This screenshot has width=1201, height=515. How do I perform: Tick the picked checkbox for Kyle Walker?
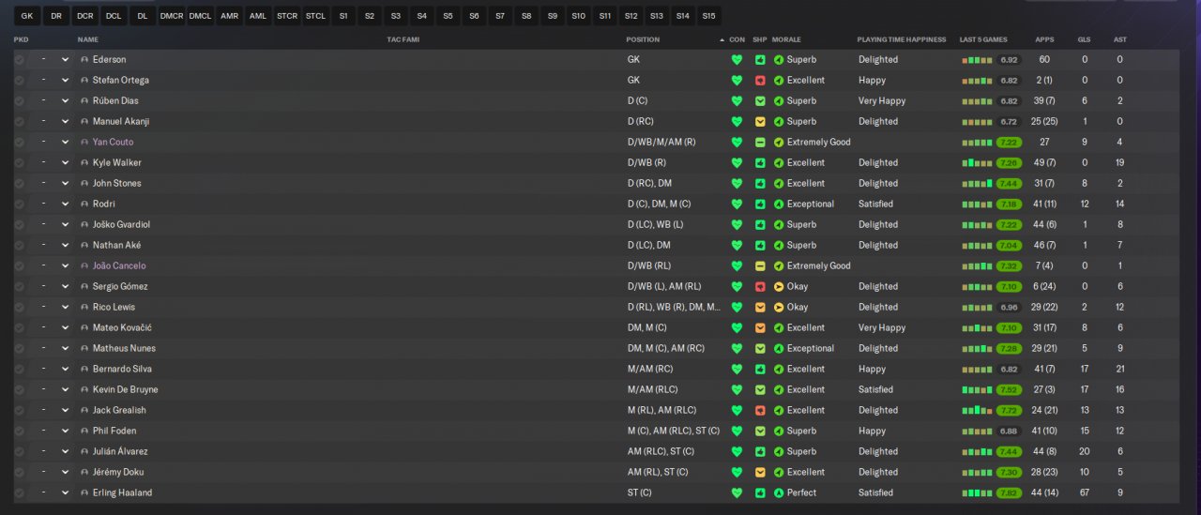(19, 162)
